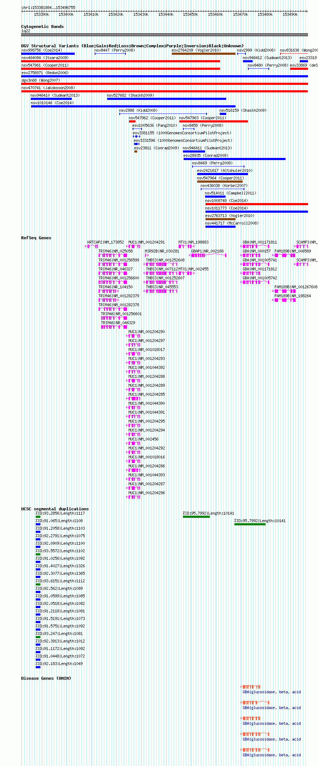Click nsv547962 (Cooper2011) small red bar
The height and width of the screenshot is (766, 318).
coord(132,121)
